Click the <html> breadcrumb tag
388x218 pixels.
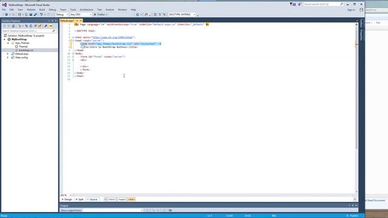coord(112,199)
